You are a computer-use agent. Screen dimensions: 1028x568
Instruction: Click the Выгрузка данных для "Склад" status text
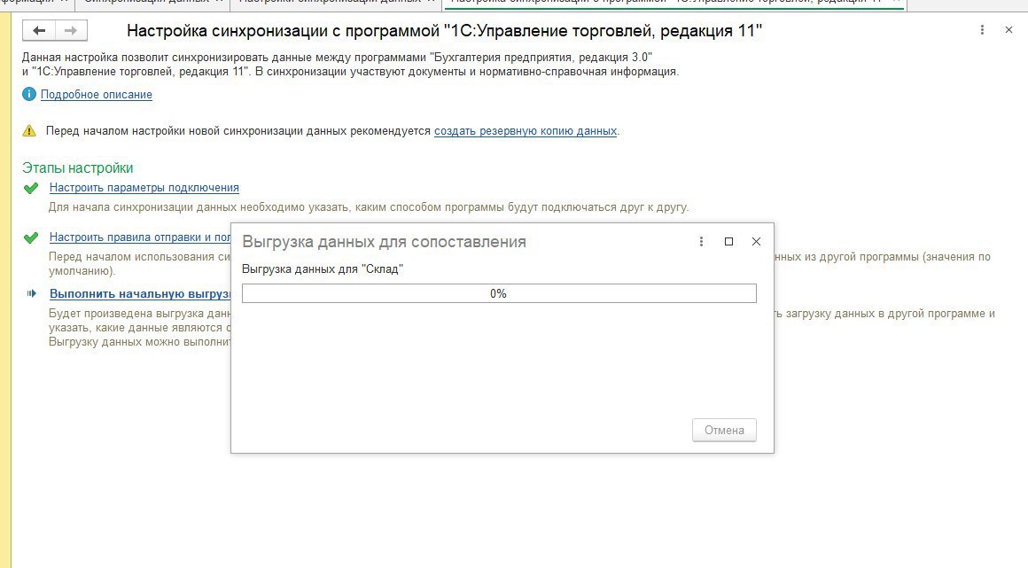323,268
